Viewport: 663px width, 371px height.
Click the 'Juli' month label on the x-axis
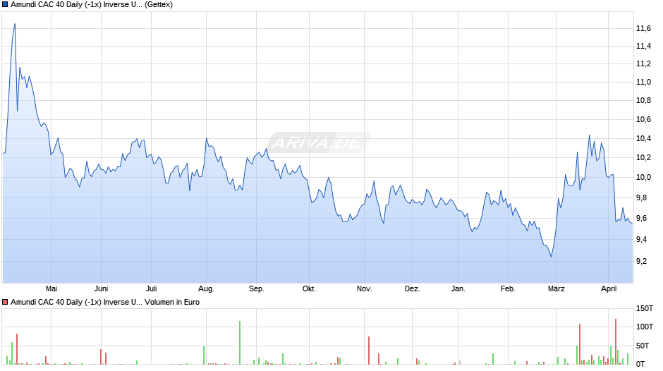point(152,288)
